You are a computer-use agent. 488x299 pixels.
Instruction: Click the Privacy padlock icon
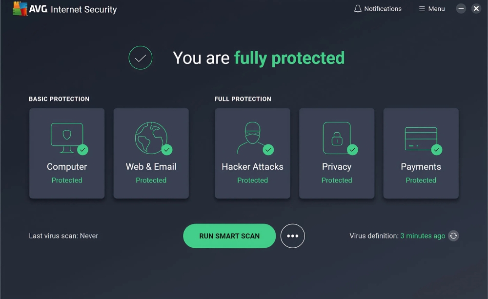(x=337, y=138)
